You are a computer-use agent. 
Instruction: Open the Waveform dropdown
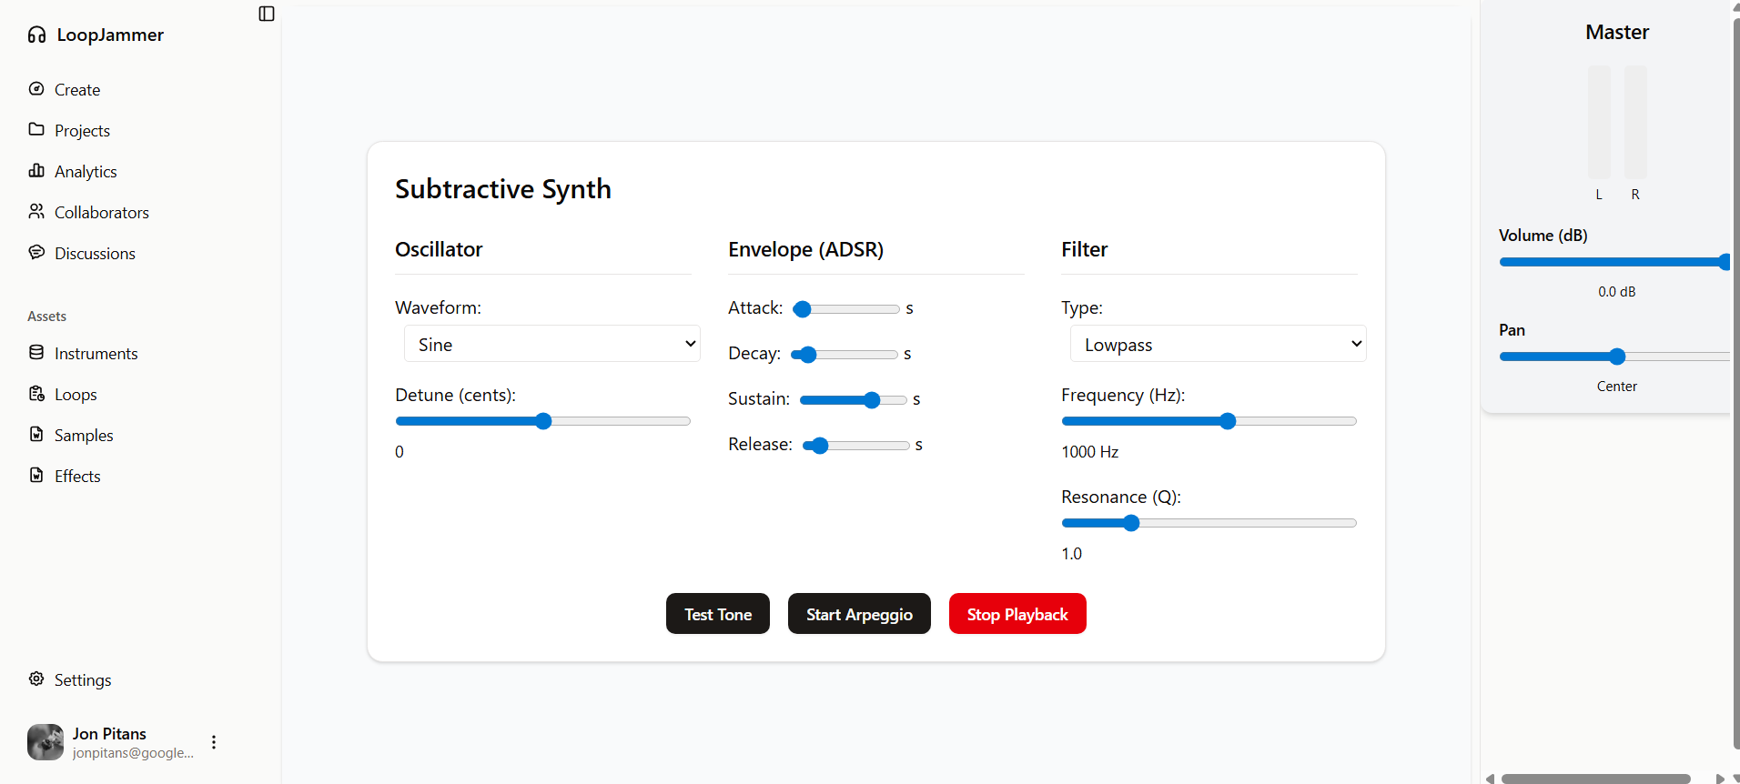[551, 344]
